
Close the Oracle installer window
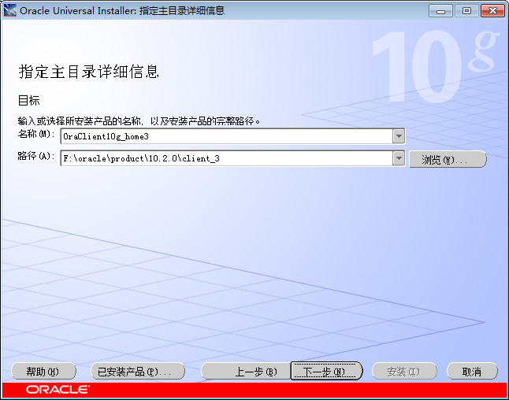pyautogui.click(x=492, y=11)
